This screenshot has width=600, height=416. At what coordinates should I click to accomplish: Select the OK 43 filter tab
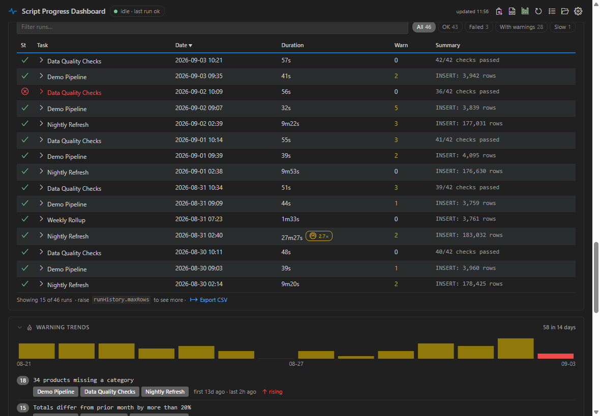click(x=450, y=27)
